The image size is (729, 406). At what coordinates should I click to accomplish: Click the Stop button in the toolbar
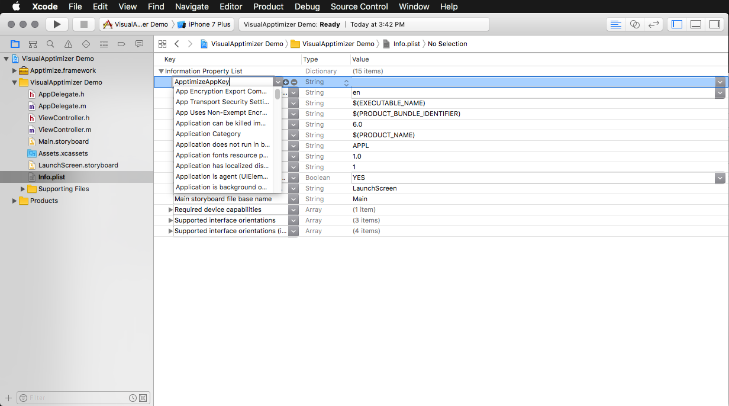tap(83, 24)
